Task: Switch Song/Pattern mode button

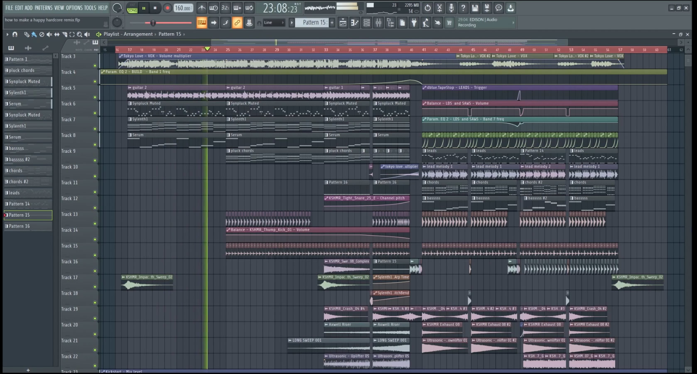Action: coord(132,8)
